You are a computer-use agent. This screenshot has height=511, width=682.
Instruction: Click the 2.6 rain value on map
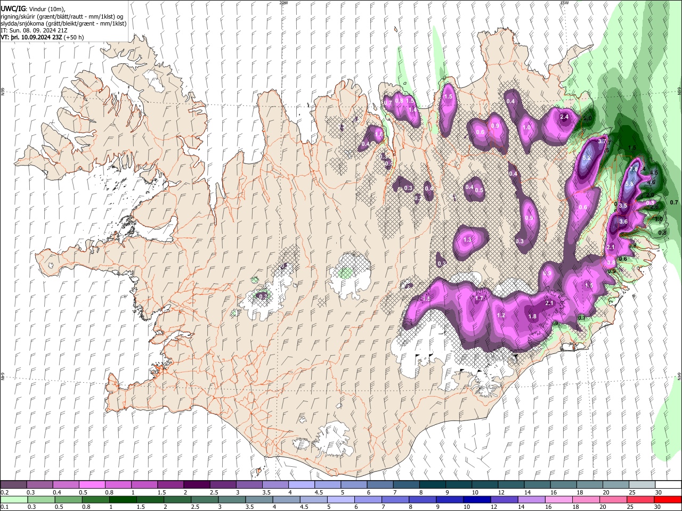click(654, 207)
